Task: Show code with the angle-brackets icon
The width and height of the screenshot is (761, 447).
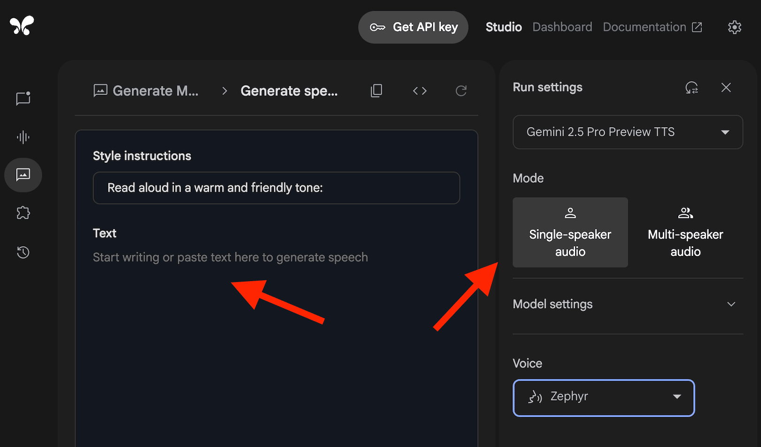Action: click(x=420, y=90)
